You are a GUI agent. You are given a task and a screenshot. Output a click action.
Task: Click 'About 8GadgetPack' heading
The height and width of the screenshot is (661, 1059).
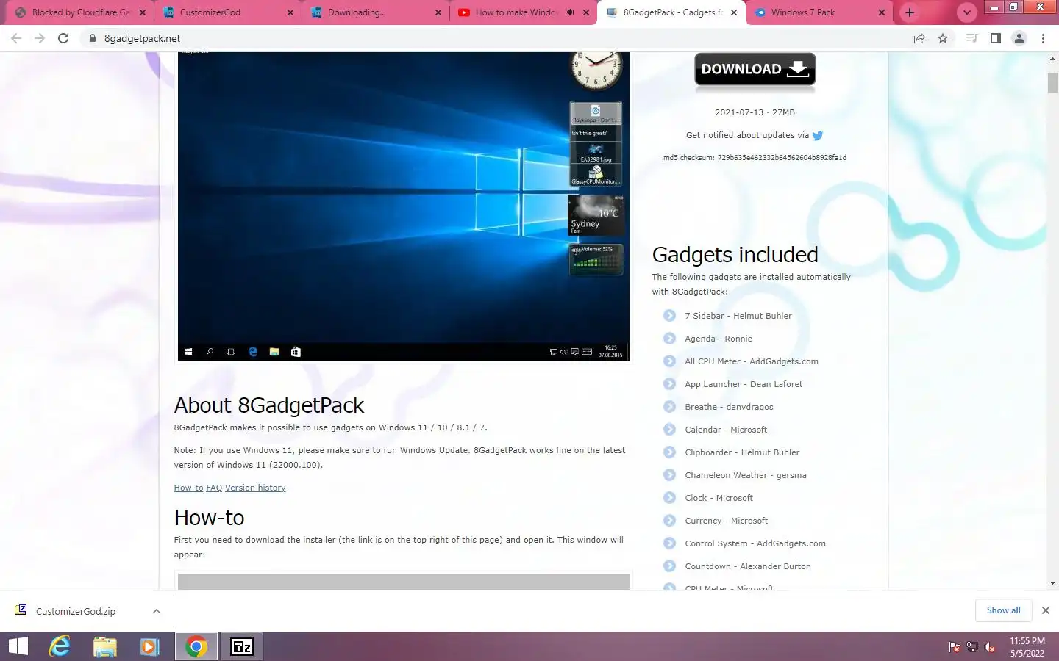pyautogui.click(x=269, y=405)
